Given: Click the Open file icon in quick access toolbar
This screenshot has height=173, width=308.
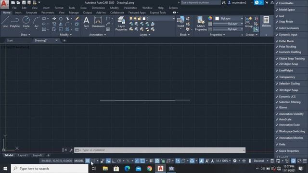Looking at the screenshot, I should 18,2.
